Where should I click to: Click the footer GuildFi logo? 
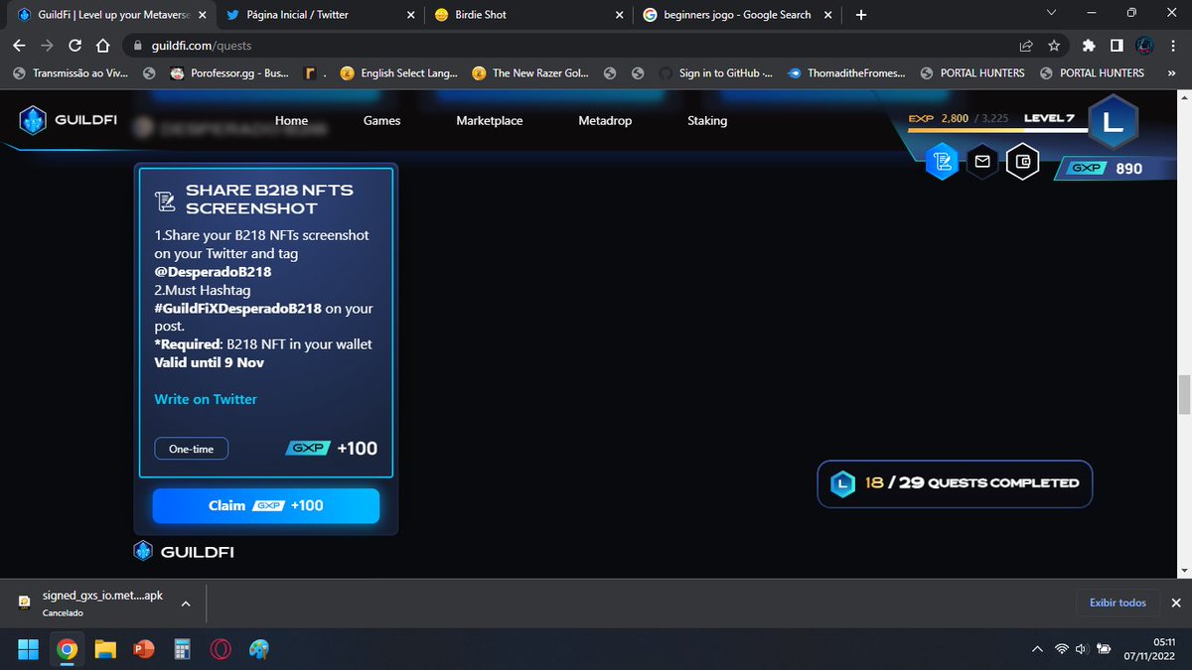[185, 551]
